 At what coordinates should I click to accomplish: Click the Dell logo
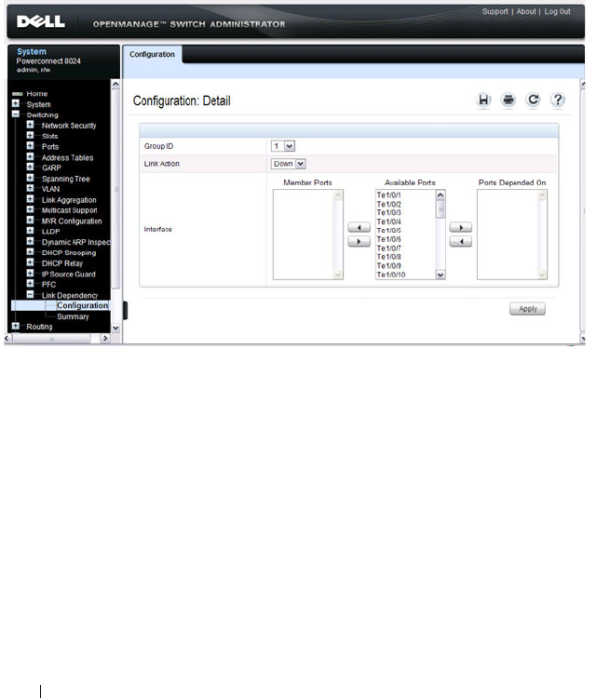coord(41,21)
